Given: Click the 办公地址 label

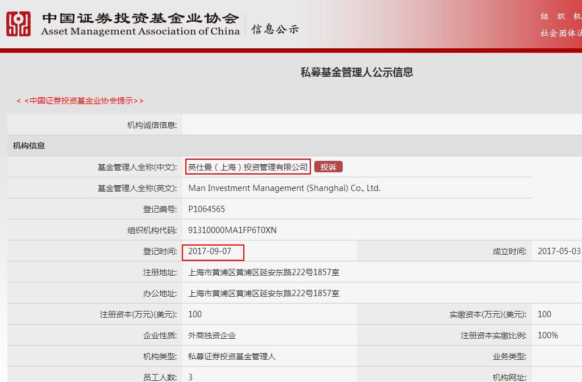Looking at the screenshot, I should [160, 294].
